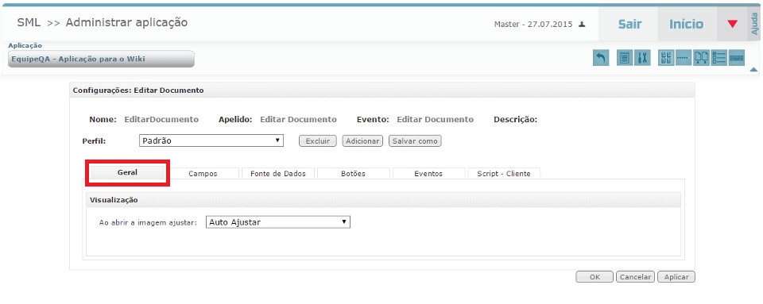This screenshot has height=304, width=763.
Task: Switch to the Botões tab
Action: click(353, 173)
